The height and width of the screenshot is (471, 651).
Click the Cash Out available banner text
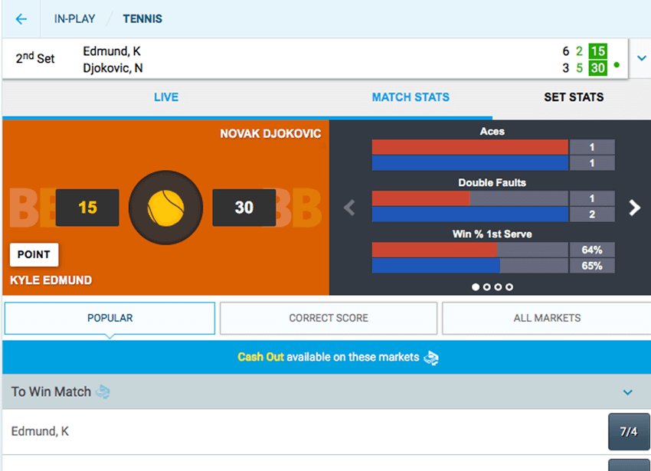[329, 357]
